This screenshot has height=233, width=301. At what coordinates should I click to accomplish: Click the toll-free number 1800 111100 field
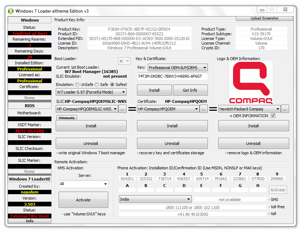(192, 207)
